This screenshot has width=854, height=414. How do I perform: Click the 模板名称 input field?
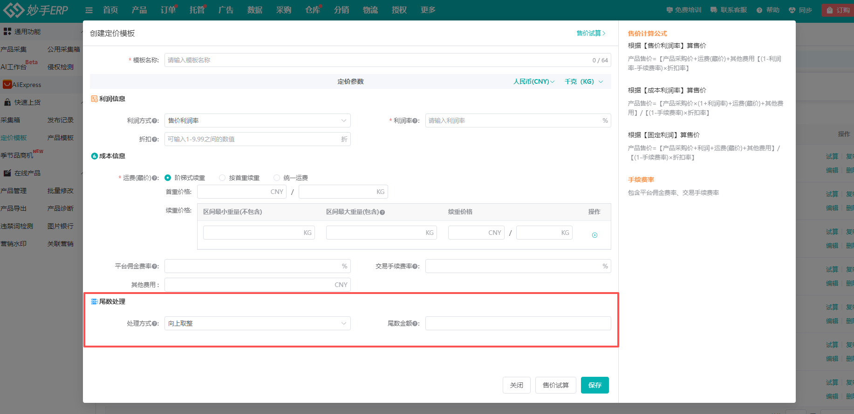pos(377,60)
